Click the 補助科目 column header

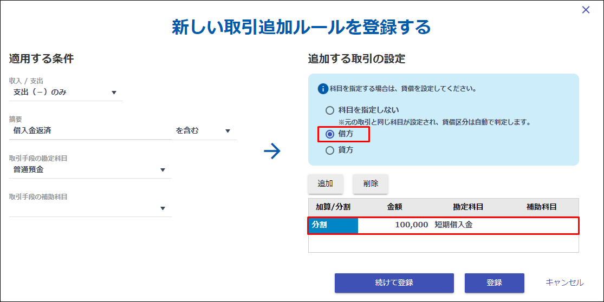pos(541,207)
